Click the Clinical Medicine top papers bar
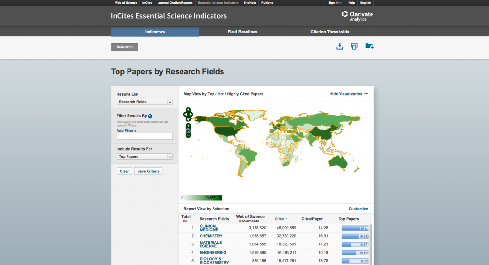This screenshot has width=489, height=265. (355, 228)
